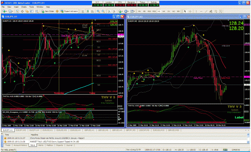Activate the EURJPY,M5 chart window title bar
251x152 pixels.
(188, 16)
